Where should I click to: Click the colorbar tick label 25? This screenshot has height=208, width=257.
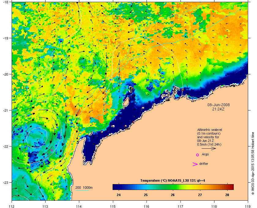(146, 195)
